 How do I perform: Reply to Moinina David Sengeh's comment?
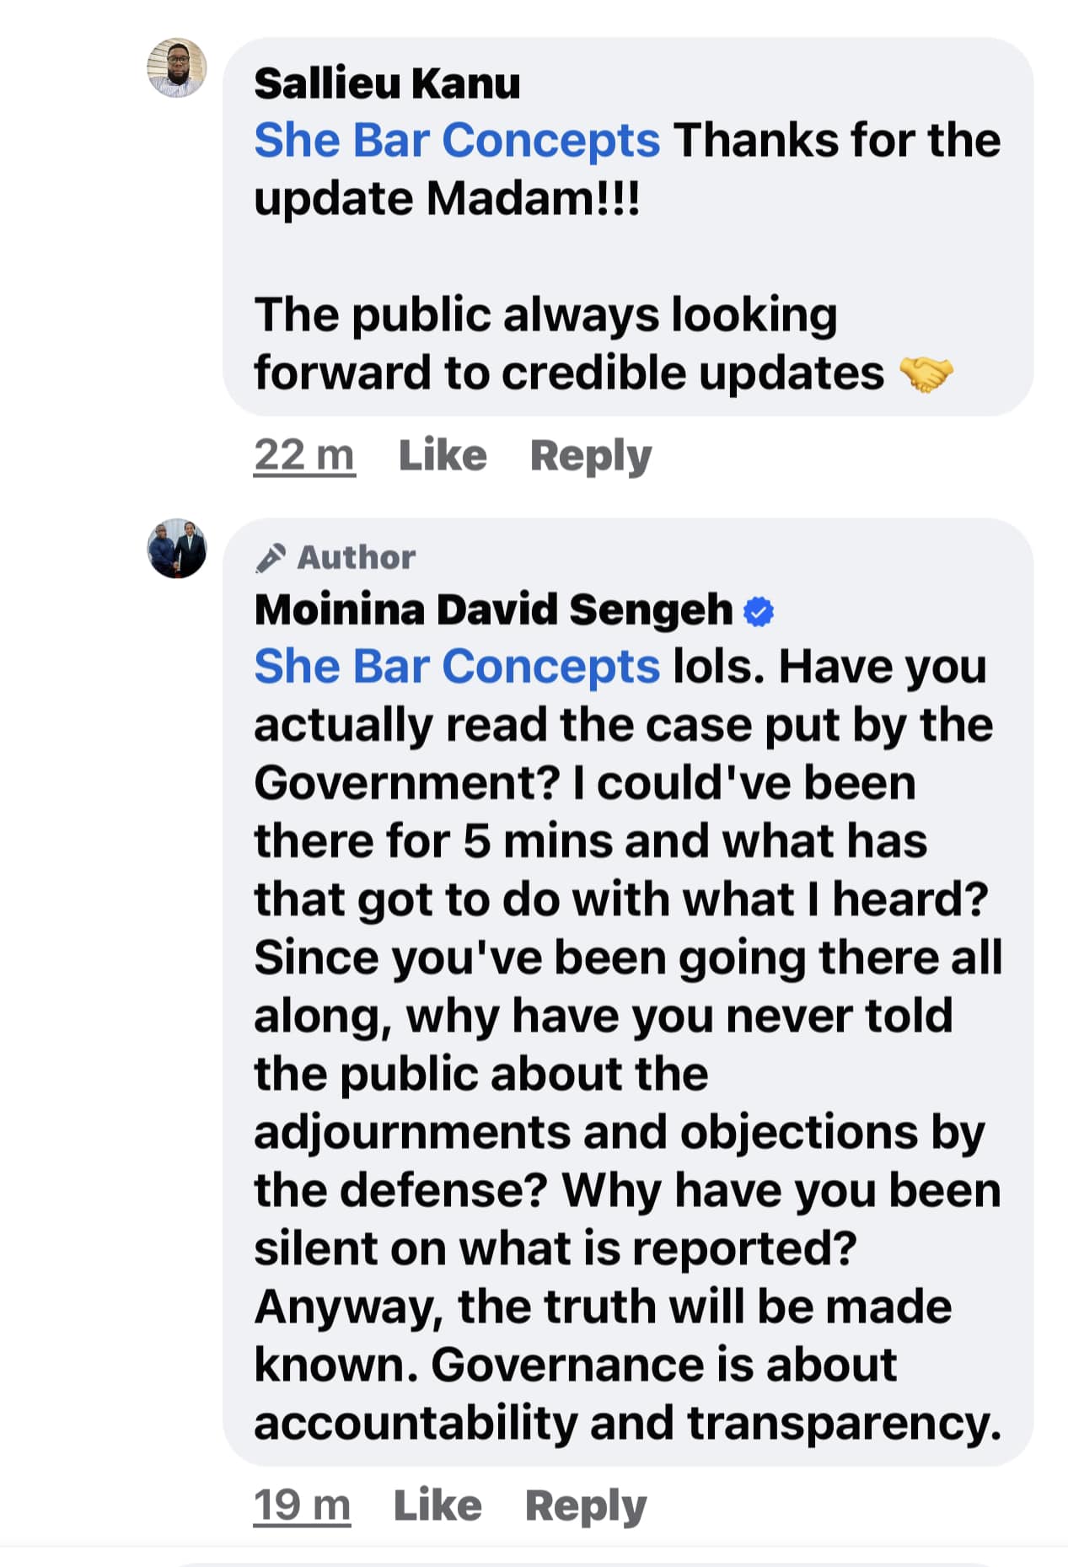[x=586, y=1505]
